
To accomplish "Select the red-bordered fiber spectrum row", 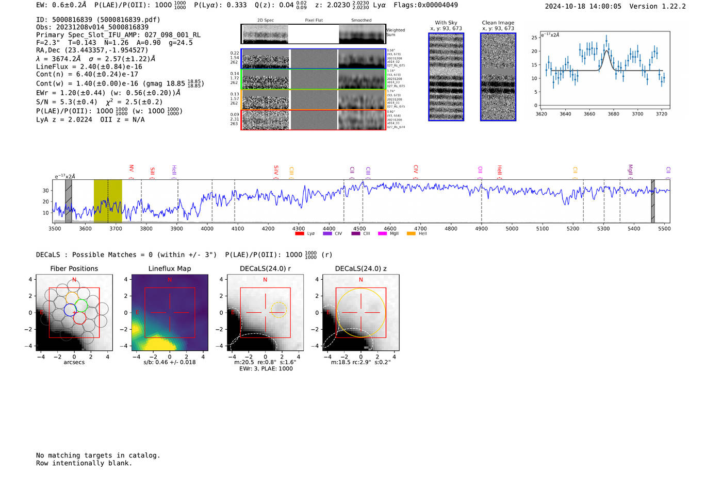I will tap(313, 120).
